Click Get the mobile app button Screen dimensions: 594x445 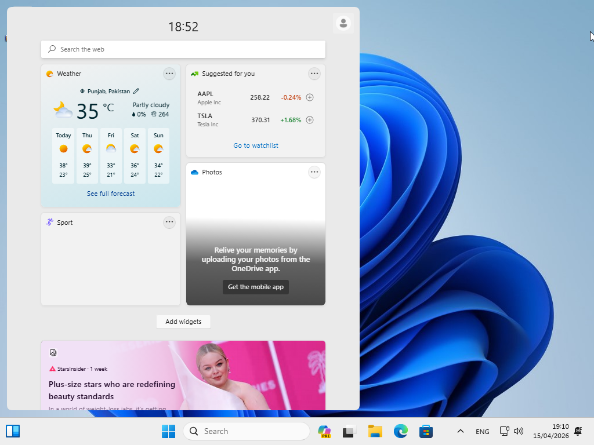tap(256, 287)
